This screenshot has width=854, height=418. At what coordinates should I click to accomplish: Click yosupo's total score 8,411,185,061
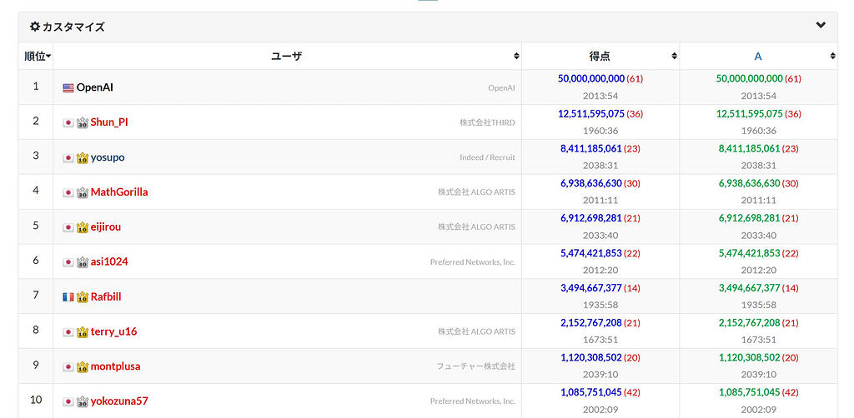click(x=591, y=148)
